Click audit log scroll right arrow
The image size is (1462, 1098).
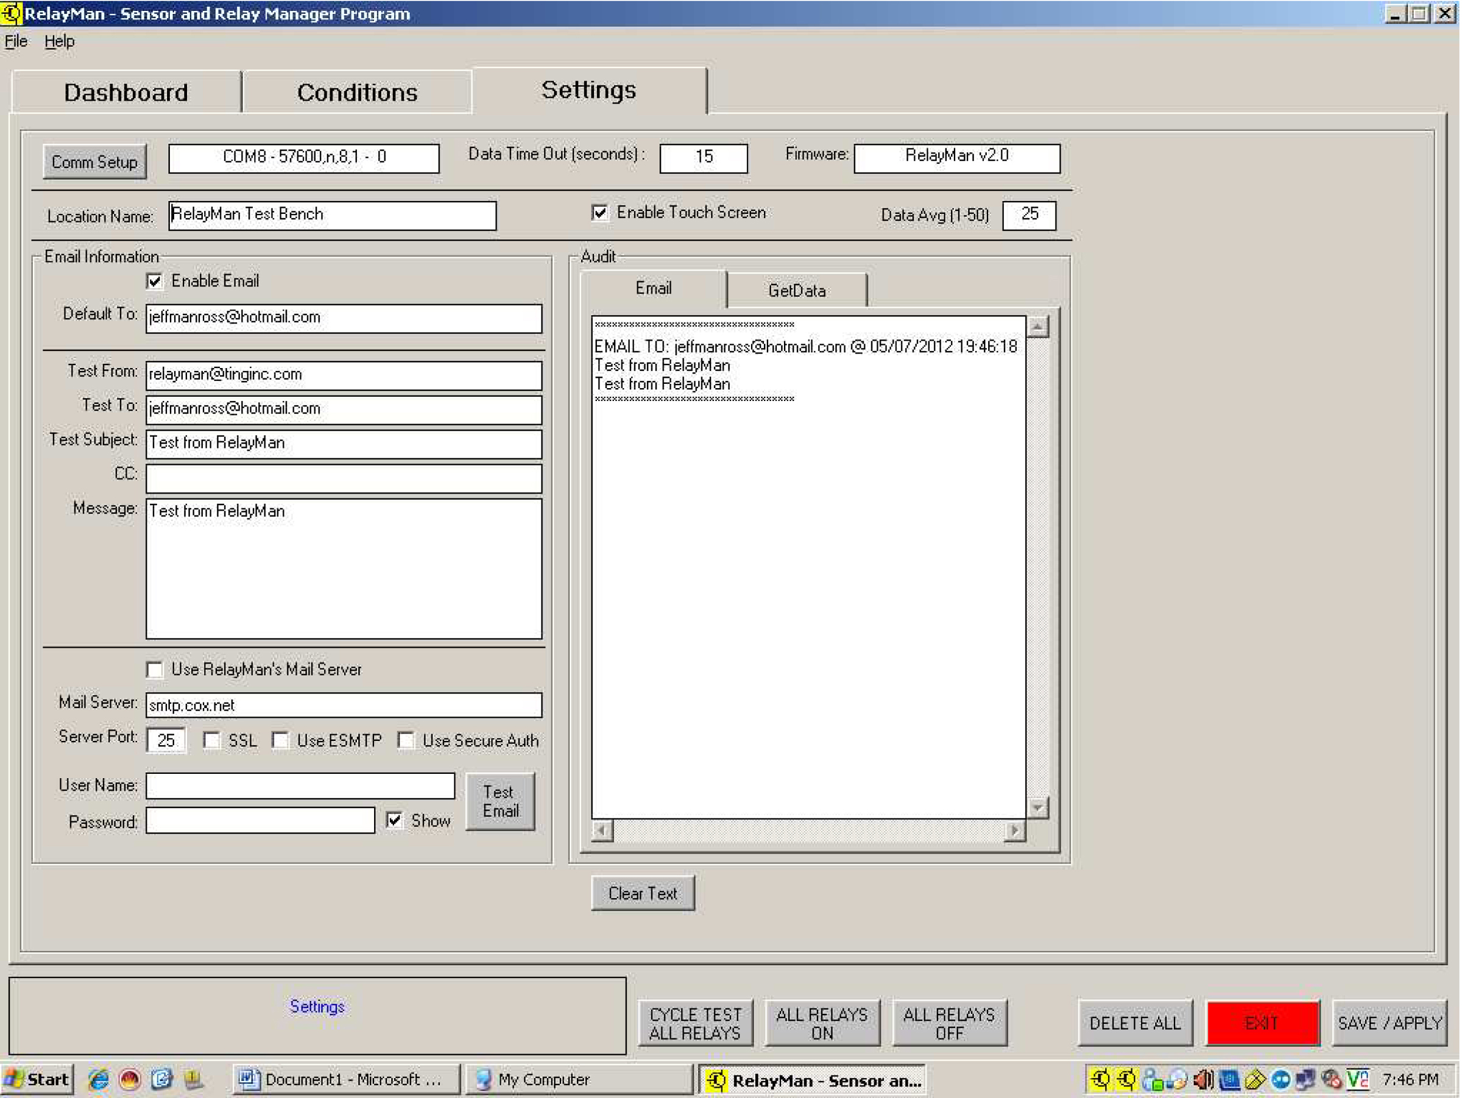1014,831
